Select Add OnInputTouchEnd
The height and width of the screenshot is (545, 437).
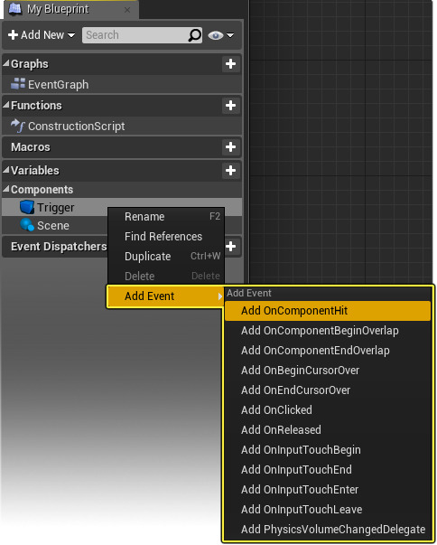click(x=328, y=470)
